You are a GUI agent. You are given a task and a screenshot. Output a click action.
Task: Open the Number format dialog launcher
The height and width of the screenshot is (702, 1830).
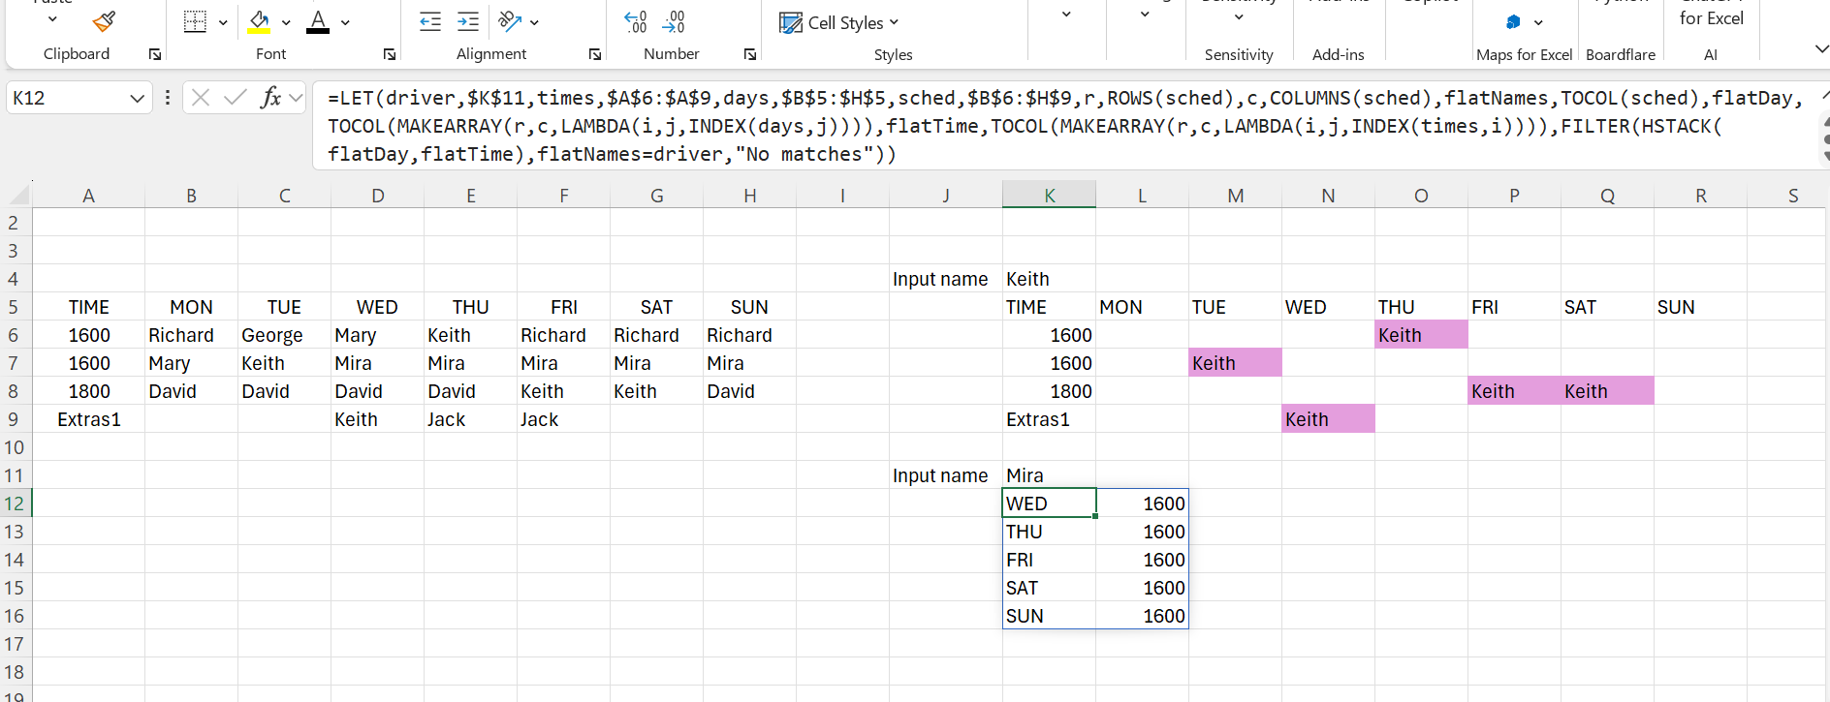tap(750, 54)
